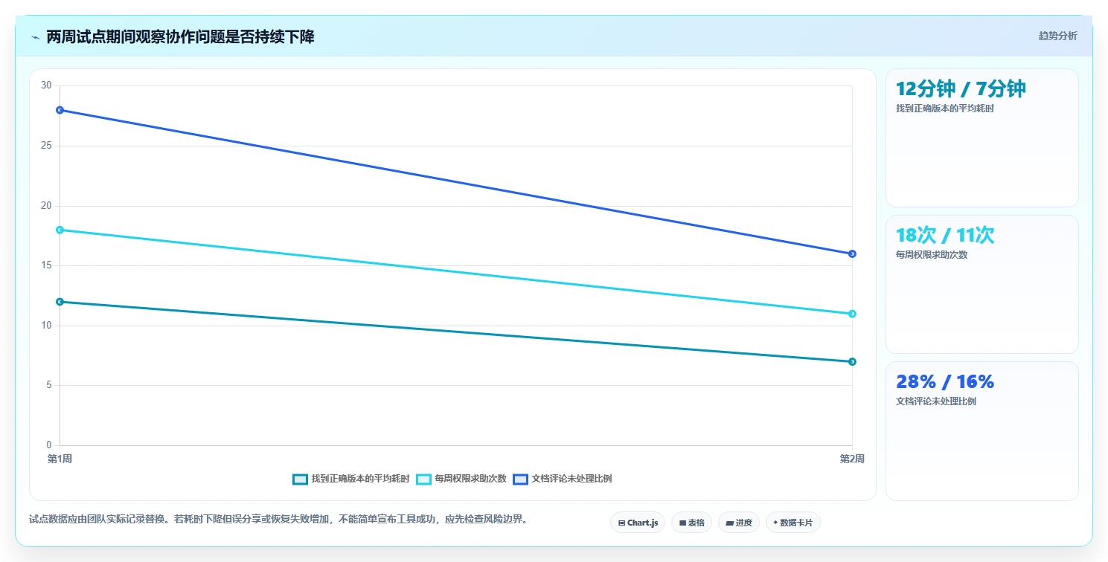Click the y-axis value 5
The width and height of the screenshot is (1108, 562).
(x=49, y=385)
